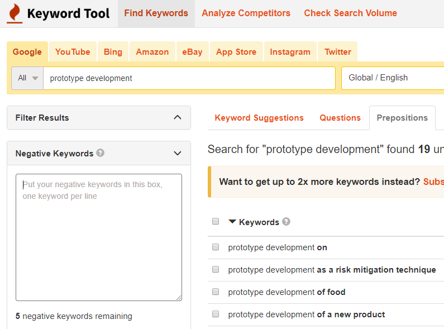This screenshot has height=329, width=444.
Task: Check "as a risk mitigation technique" row
Action: (x=216, y=269)
